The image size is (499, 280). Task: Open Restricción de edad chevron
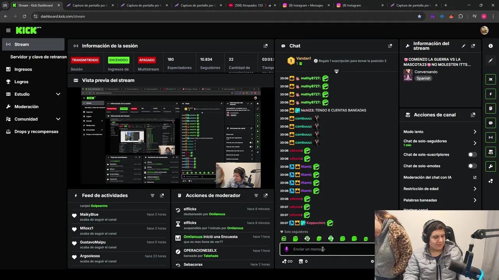[x=475, y=189]
